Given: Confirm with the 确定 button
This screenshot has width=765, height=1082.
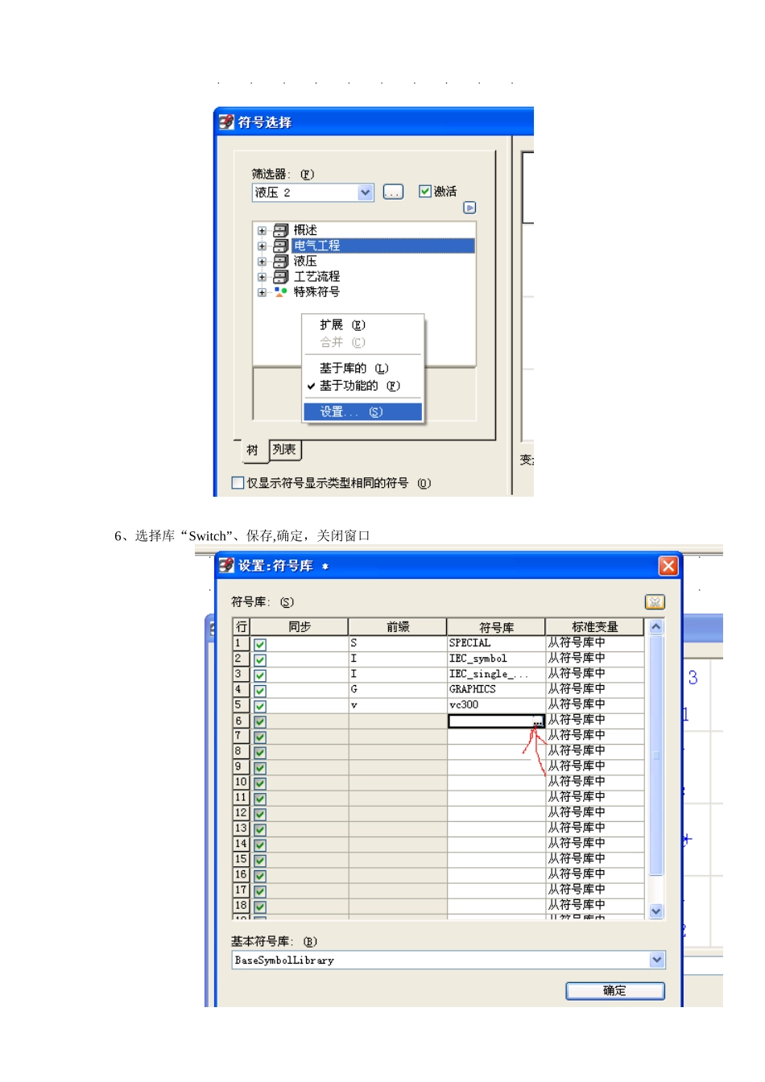Looking at the screenshot, I should coord(615,991).
